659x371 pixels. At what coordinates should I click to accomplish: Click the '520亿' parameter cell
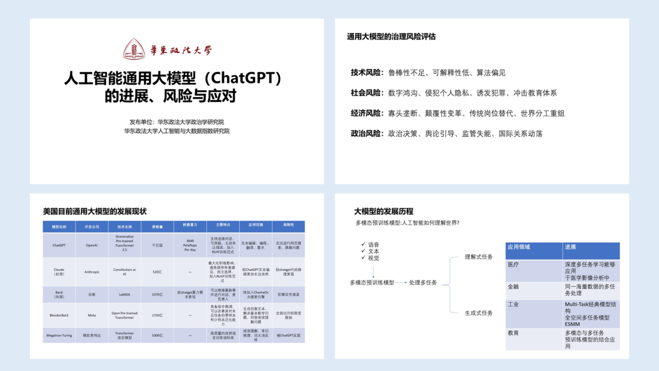coord(157,272)
